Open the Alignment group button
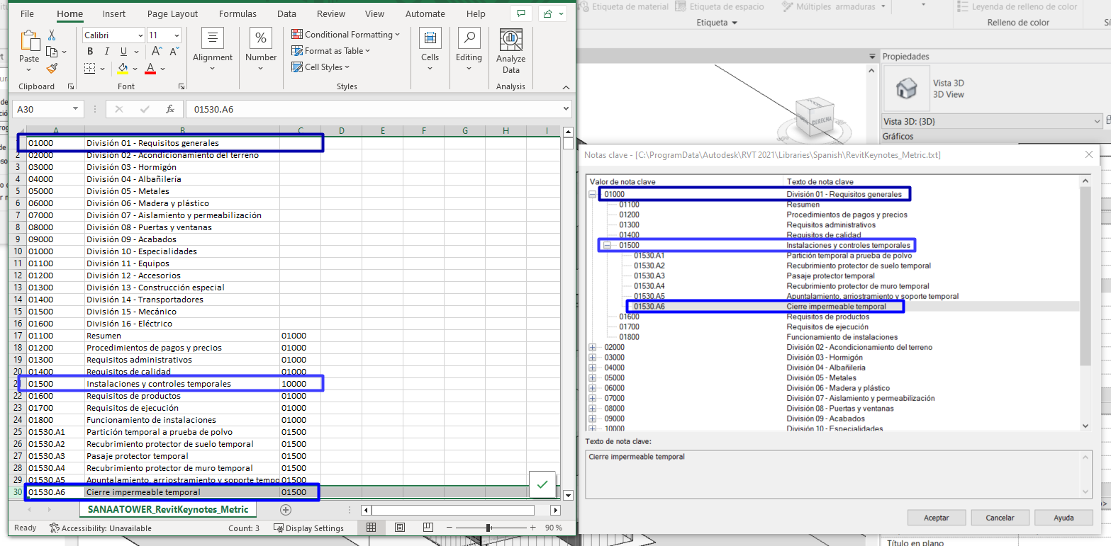The image size is (1111, 546). point(213,50)
